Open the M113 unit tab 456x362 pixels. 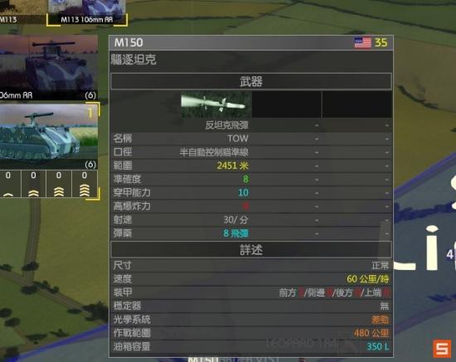pyautogui.click(x=22, y=12)
